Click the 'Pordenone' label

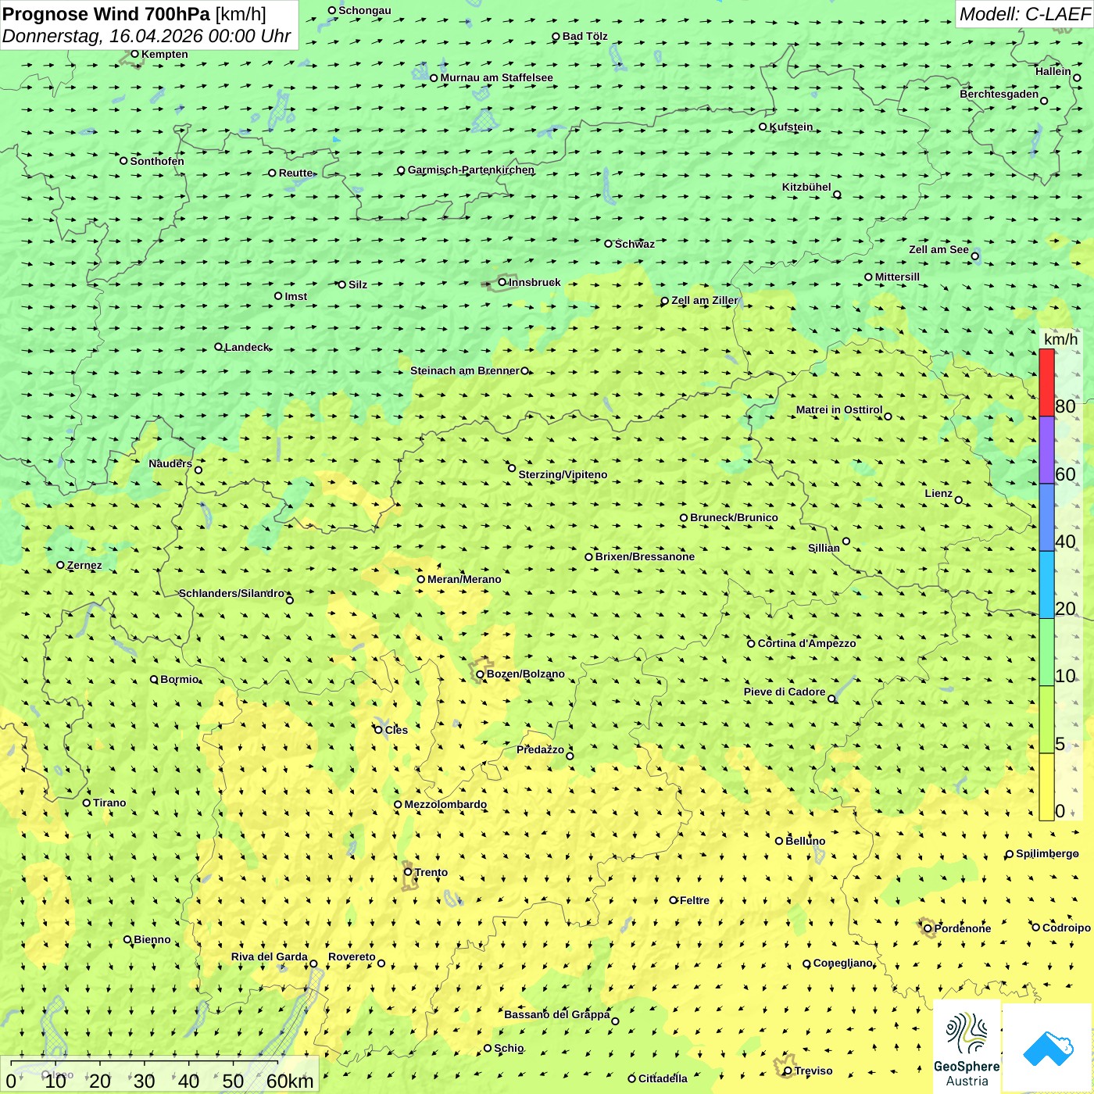coord(963,928)
